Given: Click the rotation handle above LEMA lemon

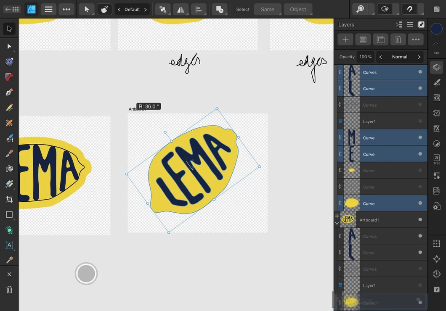Looking at the screenshot, I should tap(165, 132).
